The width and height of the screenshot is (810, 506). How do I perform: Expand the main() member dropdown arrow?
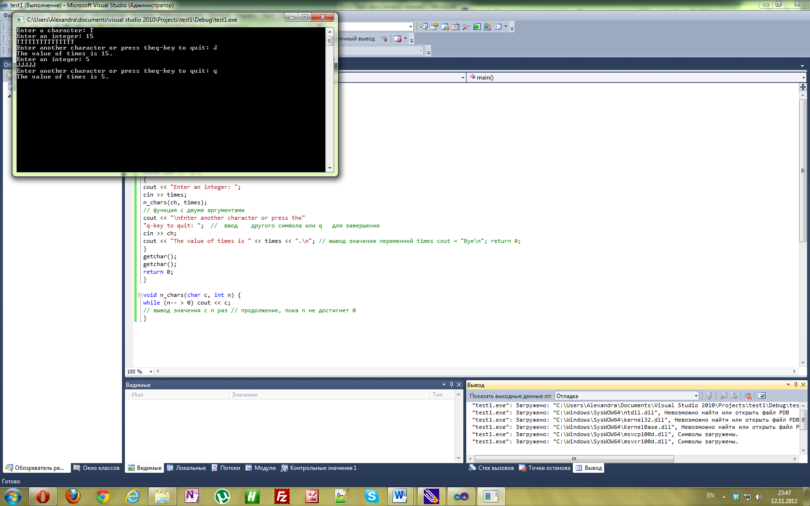tap(803, 77)
